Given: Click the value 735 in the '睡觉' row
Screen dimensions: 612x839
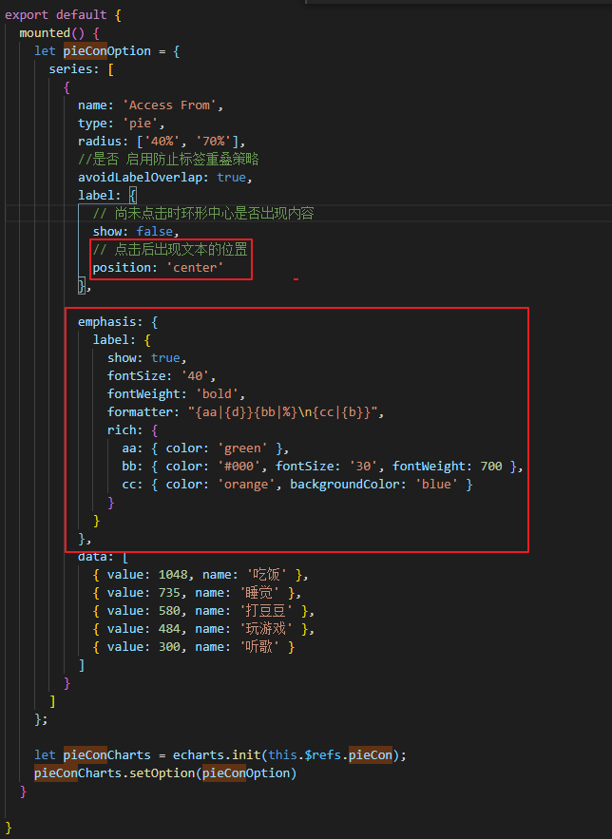Looking at the screenshot, I should pyautogui.click(x=169, y=594).
